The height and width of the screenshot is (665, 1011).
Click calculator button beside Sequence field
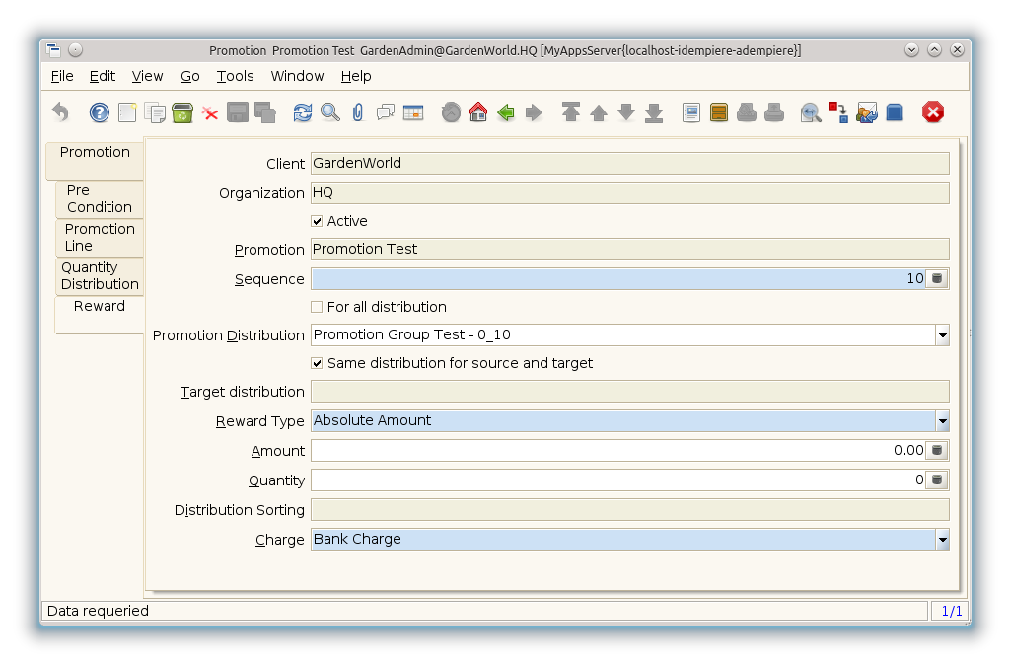[937, 279]
